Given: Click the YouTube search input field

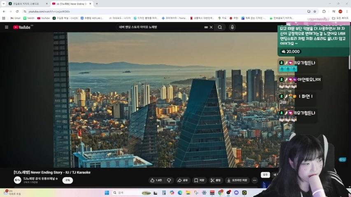Looking at the screenshot, I should pyautogui.click(x=160, y=27).
